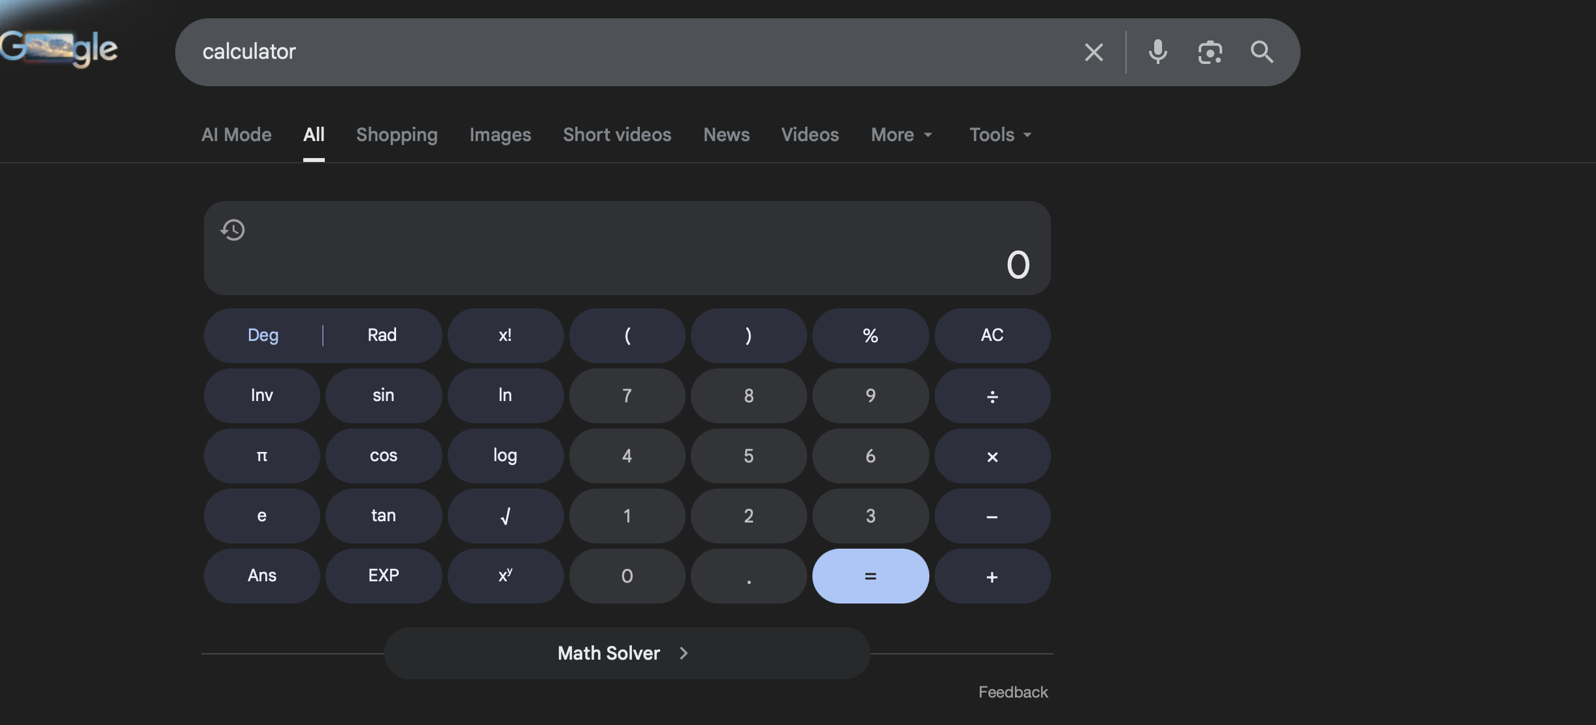Switch angle mode to Rad
1596x725 pixels.
[x=382, y=335]
